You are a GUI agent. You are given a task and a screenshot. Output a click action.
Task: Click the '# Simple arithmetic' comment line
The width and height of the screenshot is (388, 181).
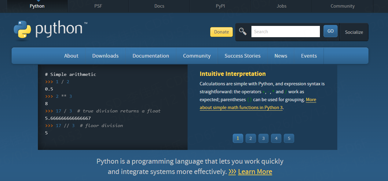pos(71,74)
